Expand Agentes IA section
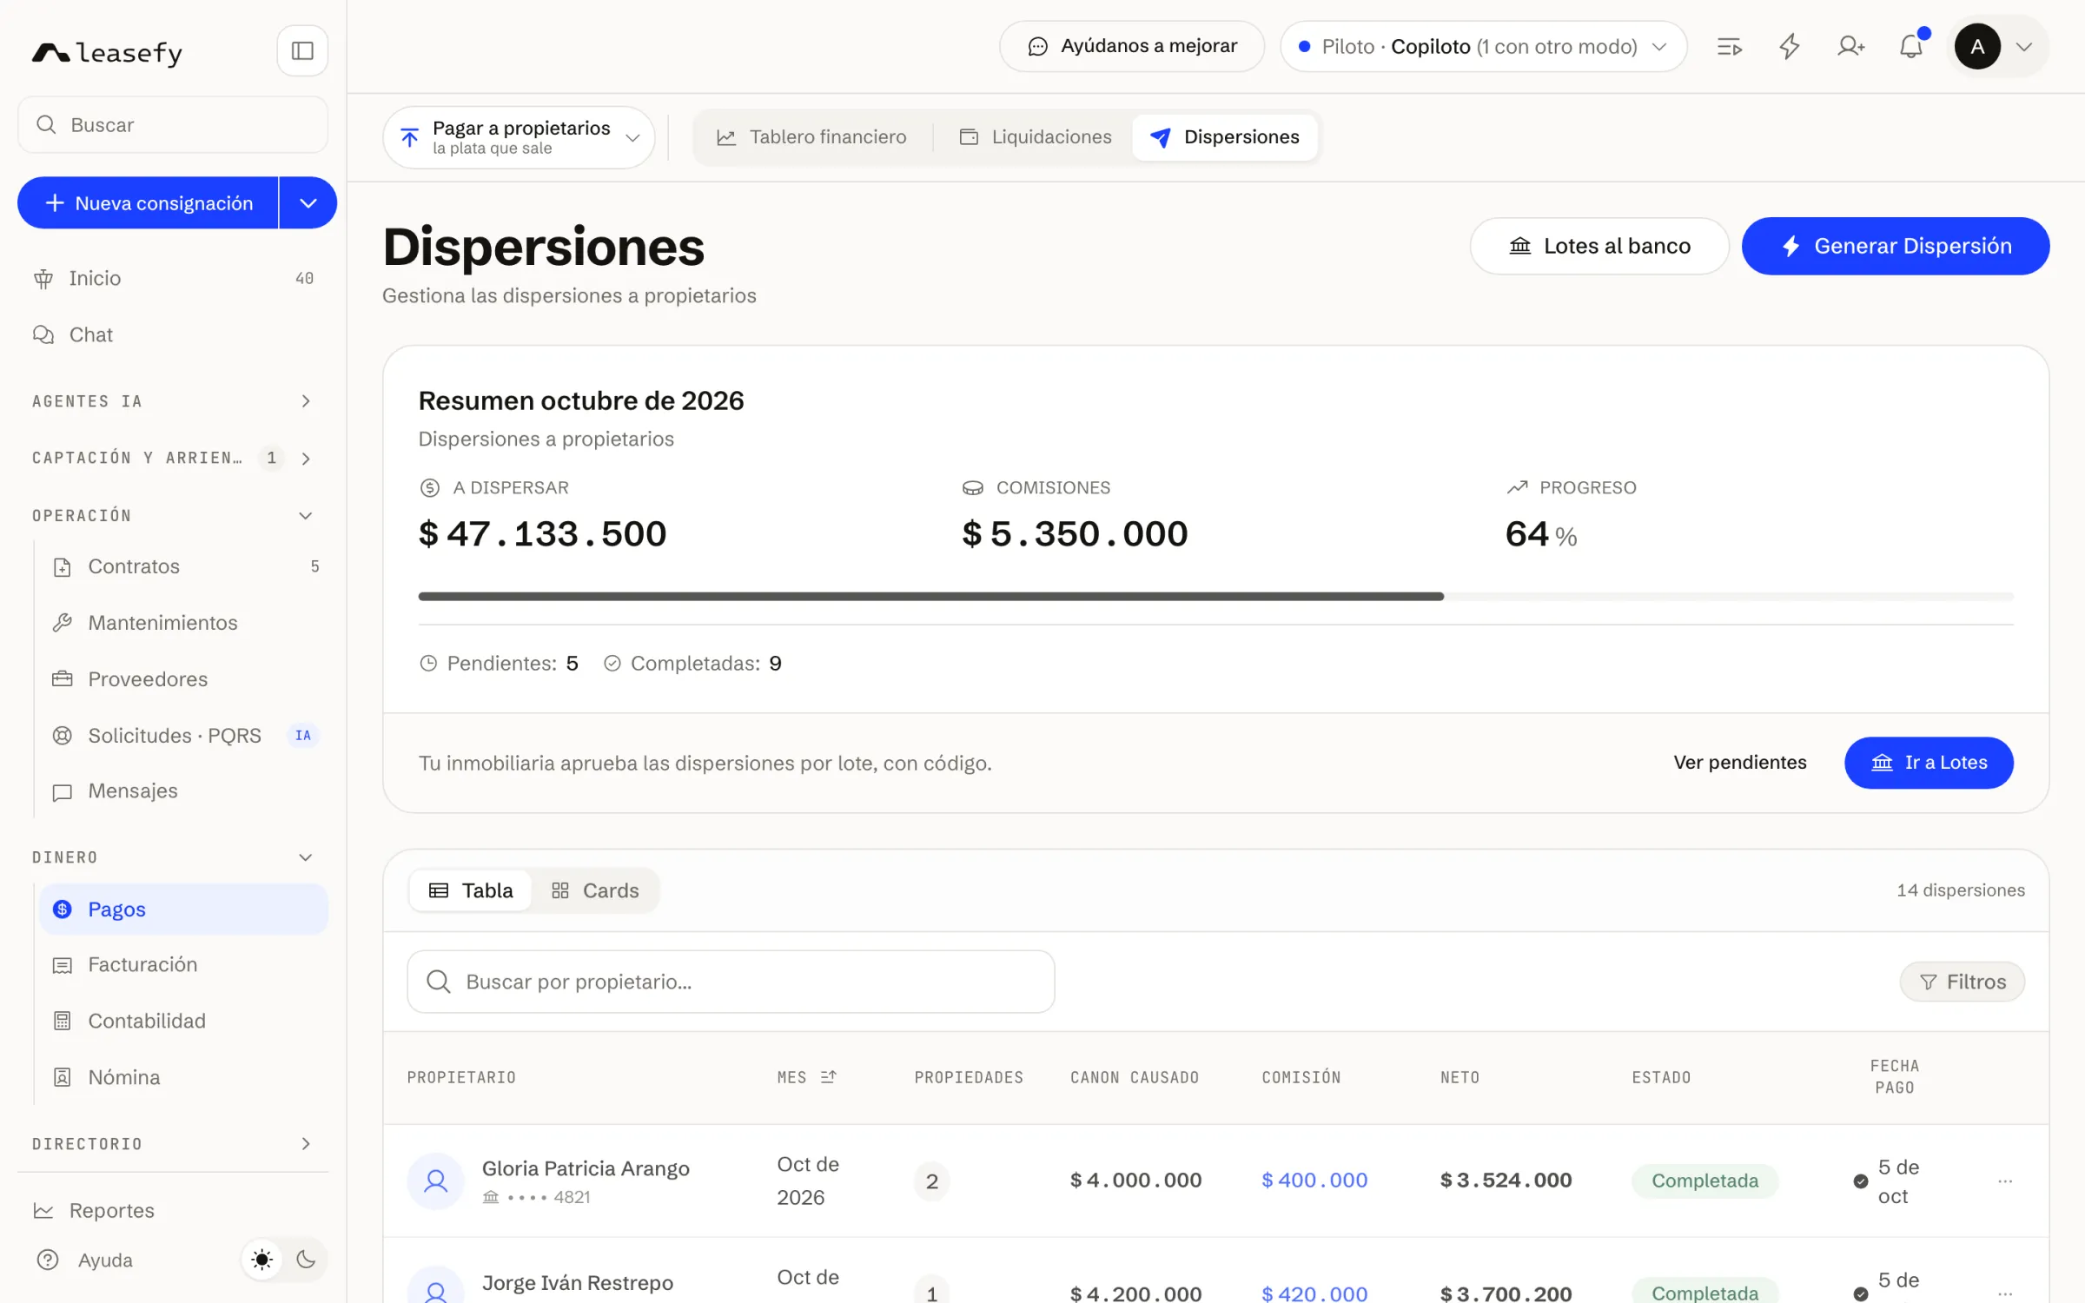Screen dimensions: 2085x1303 (x=173, y=401)
